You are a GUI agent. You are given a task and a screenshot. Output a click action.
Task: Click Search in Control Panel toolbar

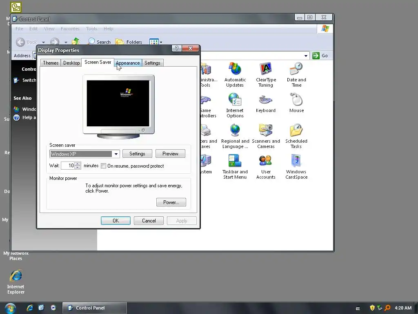click(99, 42)
